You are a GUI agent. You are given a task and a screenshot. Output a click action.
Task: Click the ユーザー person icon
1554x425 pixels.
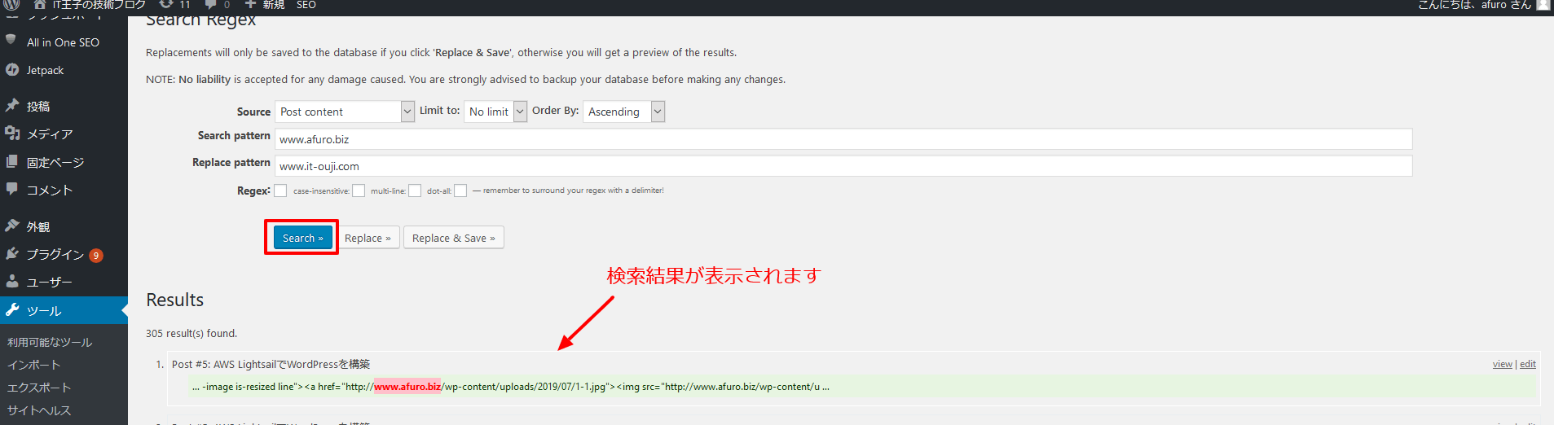click(x=12, y=282)
